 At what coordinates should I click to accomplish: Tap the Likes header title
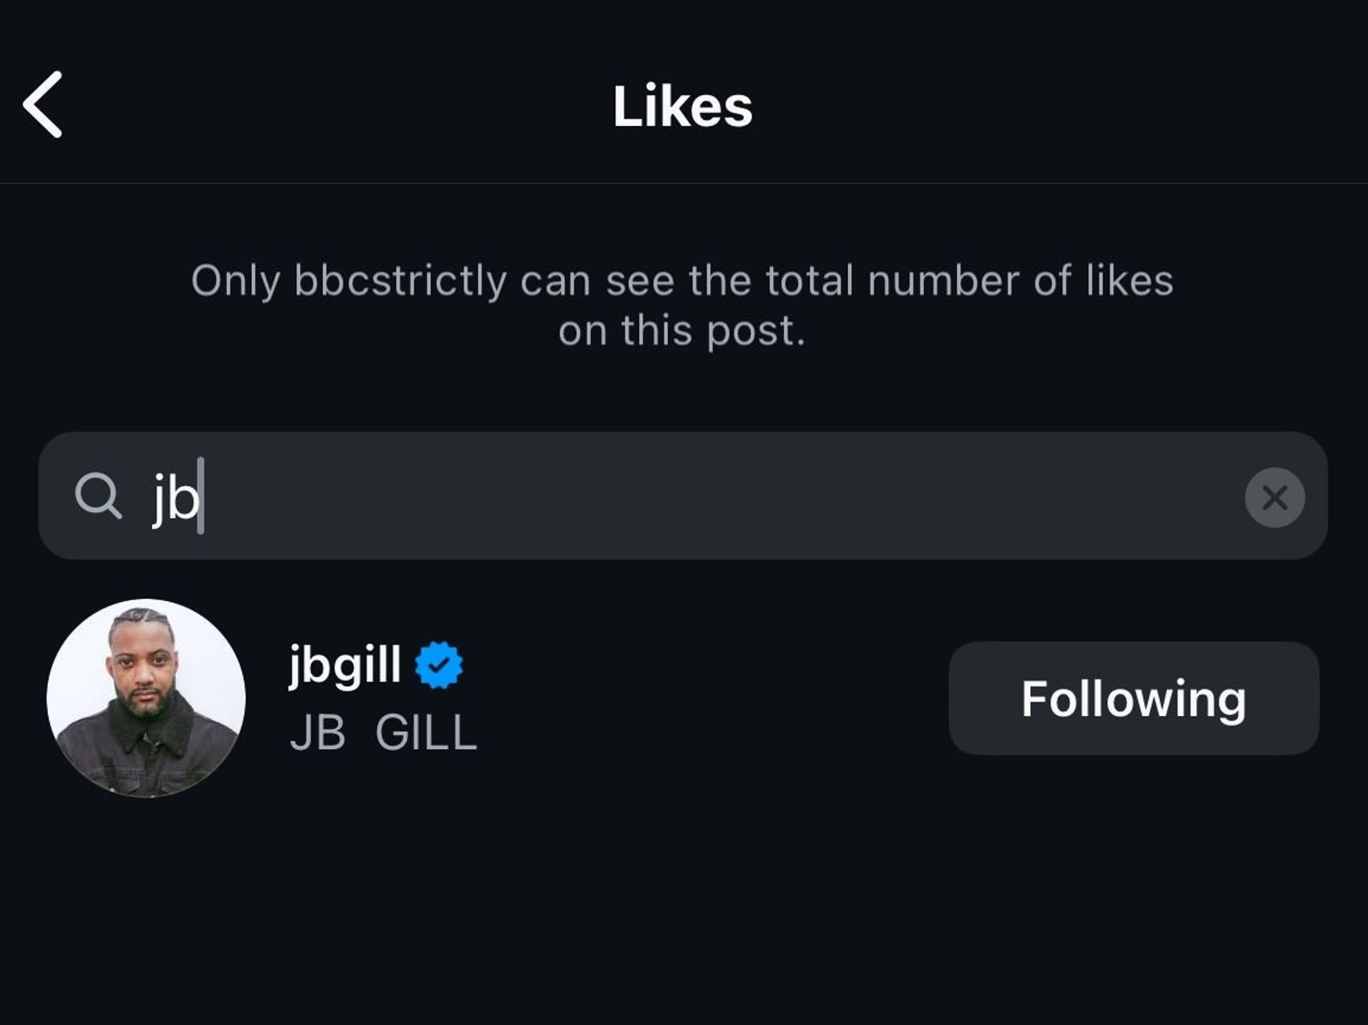click(683, 106)
